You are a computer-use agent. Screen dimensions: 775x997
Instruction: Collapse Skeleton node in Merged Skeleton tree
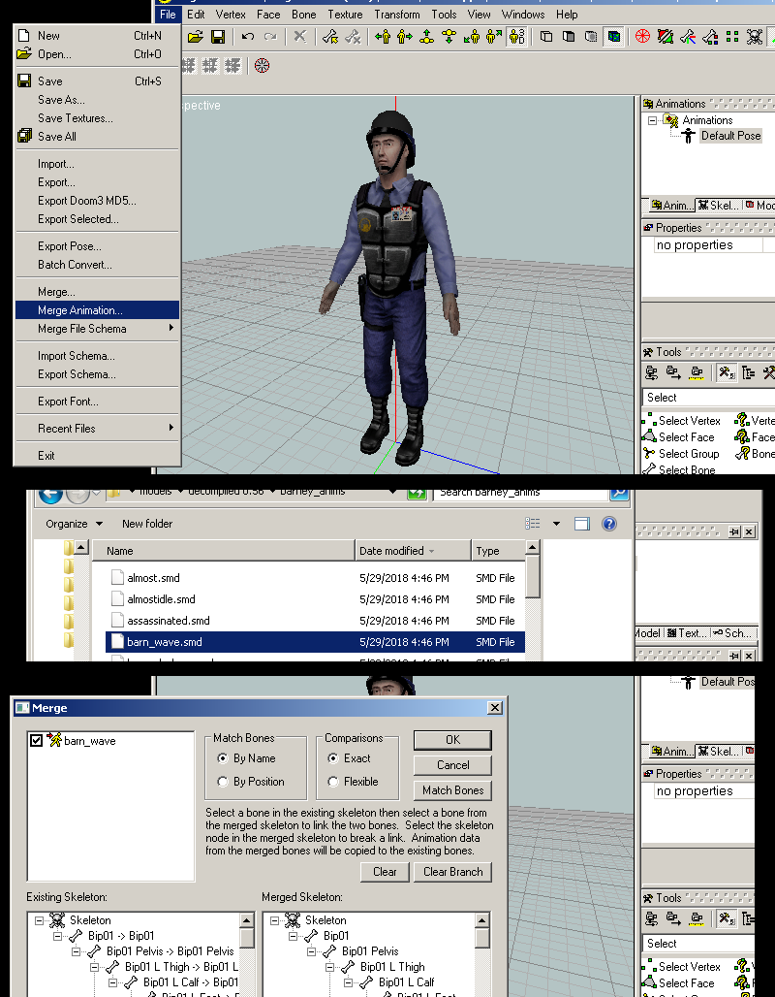click(x=275, y=920)
